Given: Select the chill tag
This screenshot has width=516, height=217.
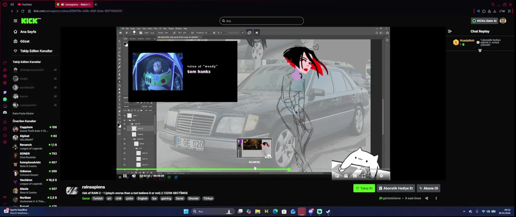Looking at the screenshot, I should coord(118,199).
